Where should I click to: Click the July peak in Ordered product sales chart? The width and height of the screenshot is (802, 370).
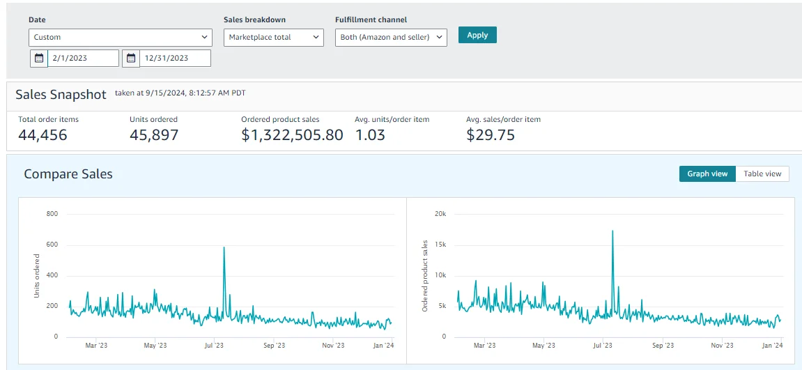[x=612, y=232]
